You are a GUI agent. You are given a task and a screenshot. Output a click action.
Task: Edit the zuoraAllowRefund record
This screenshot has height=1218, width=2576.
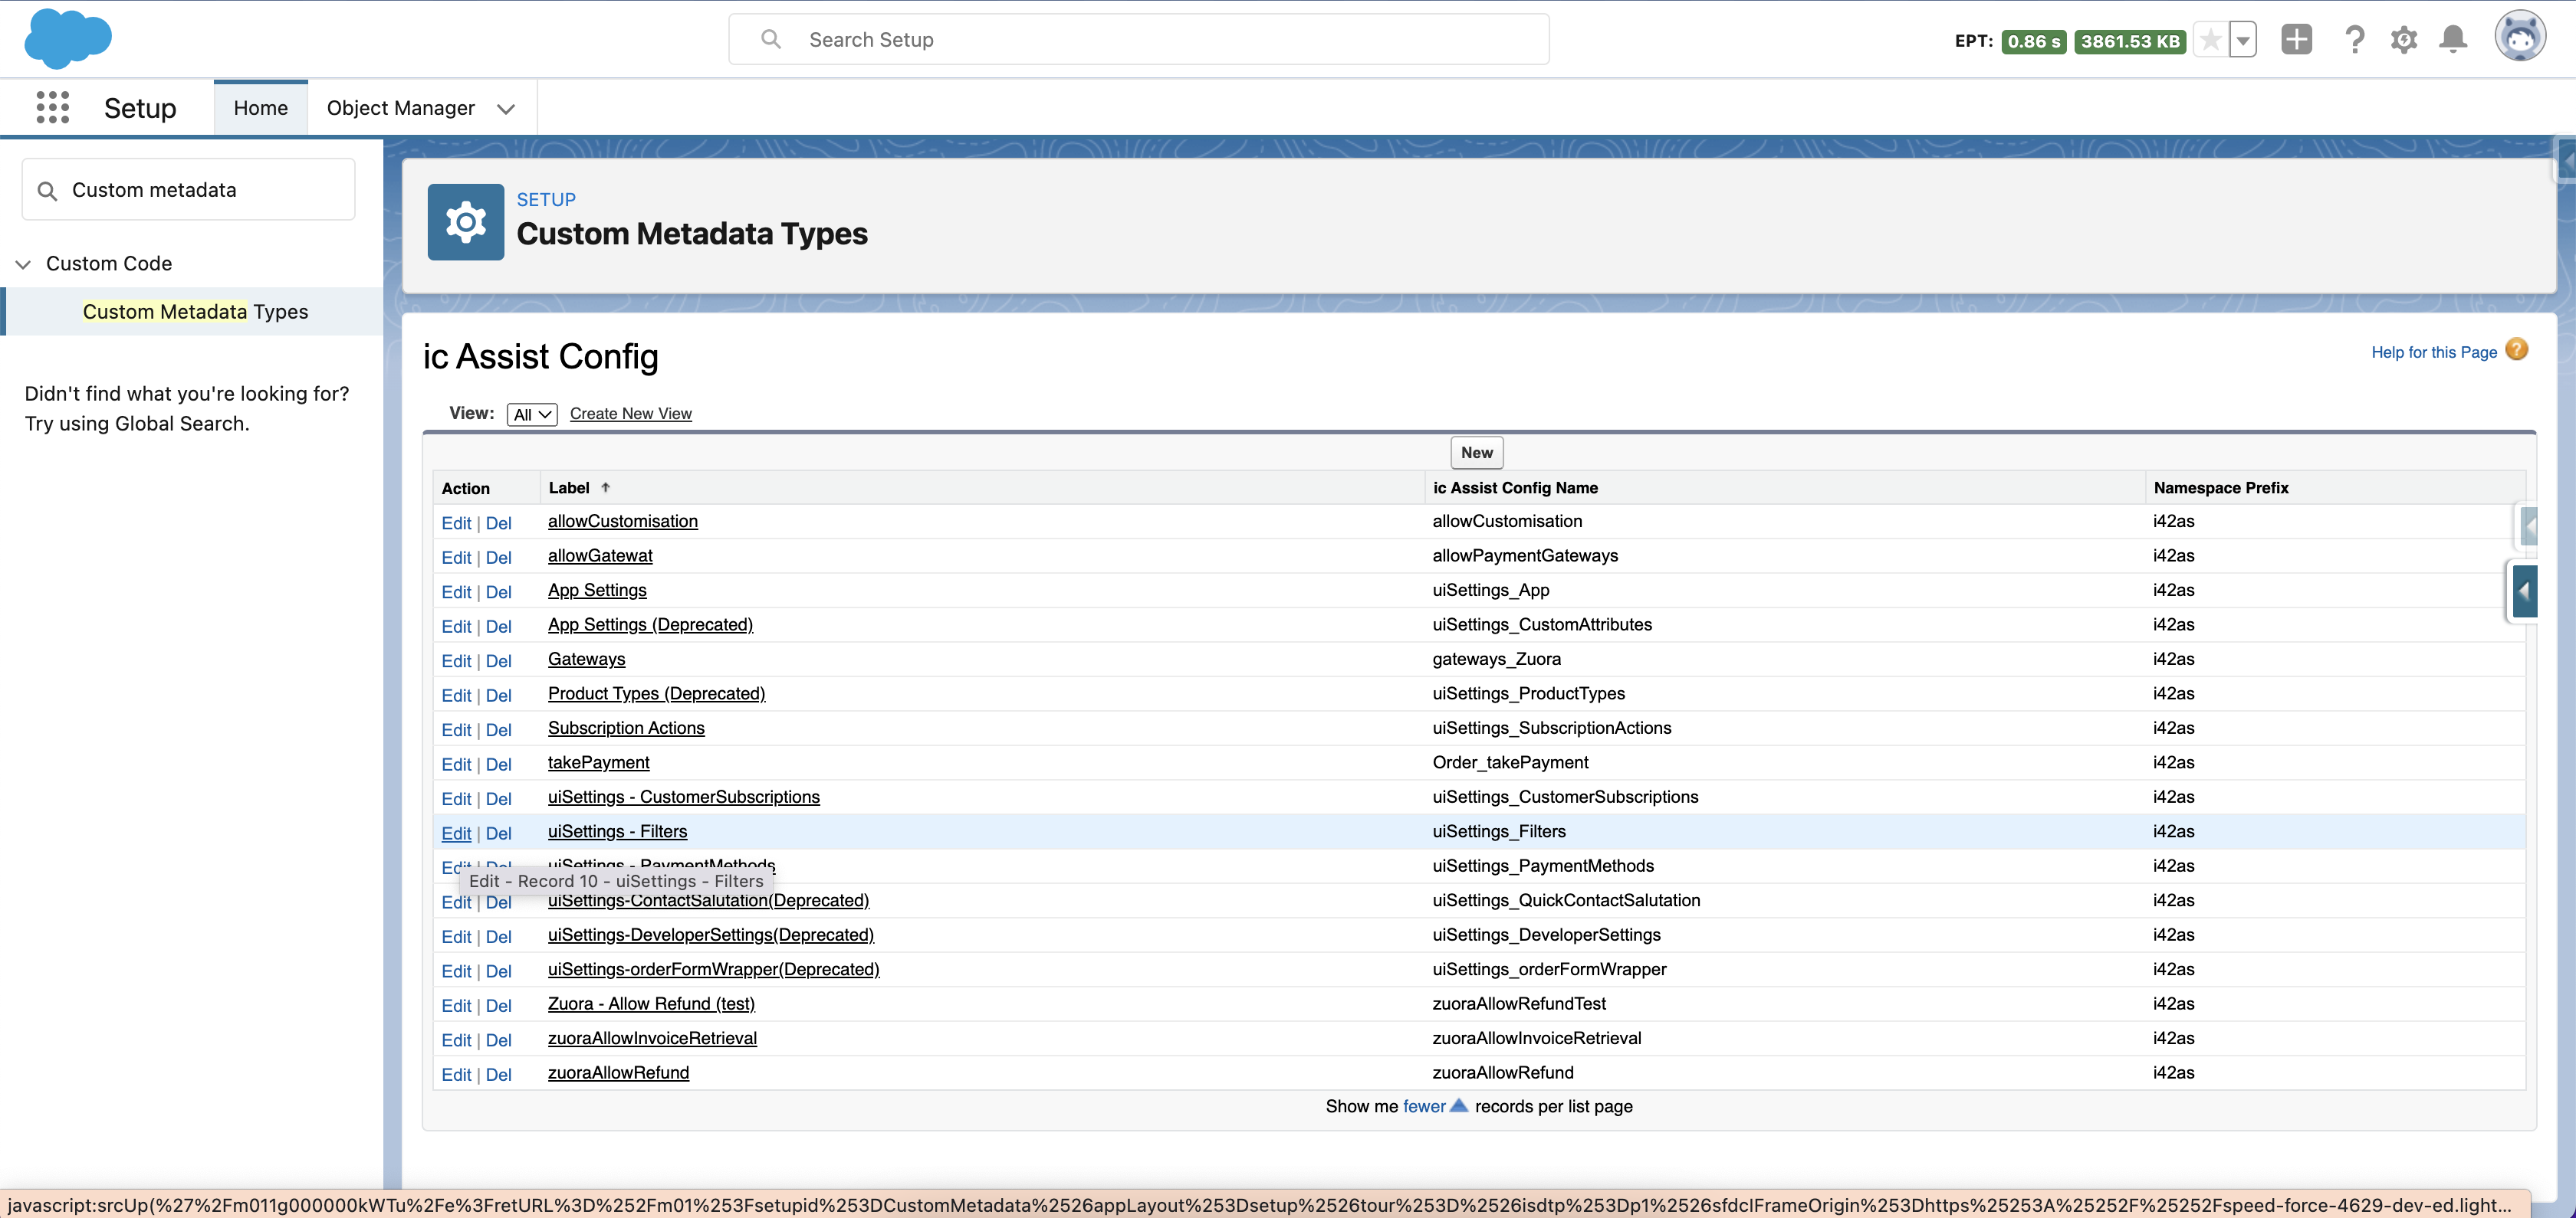click(x=456, y=1075)
